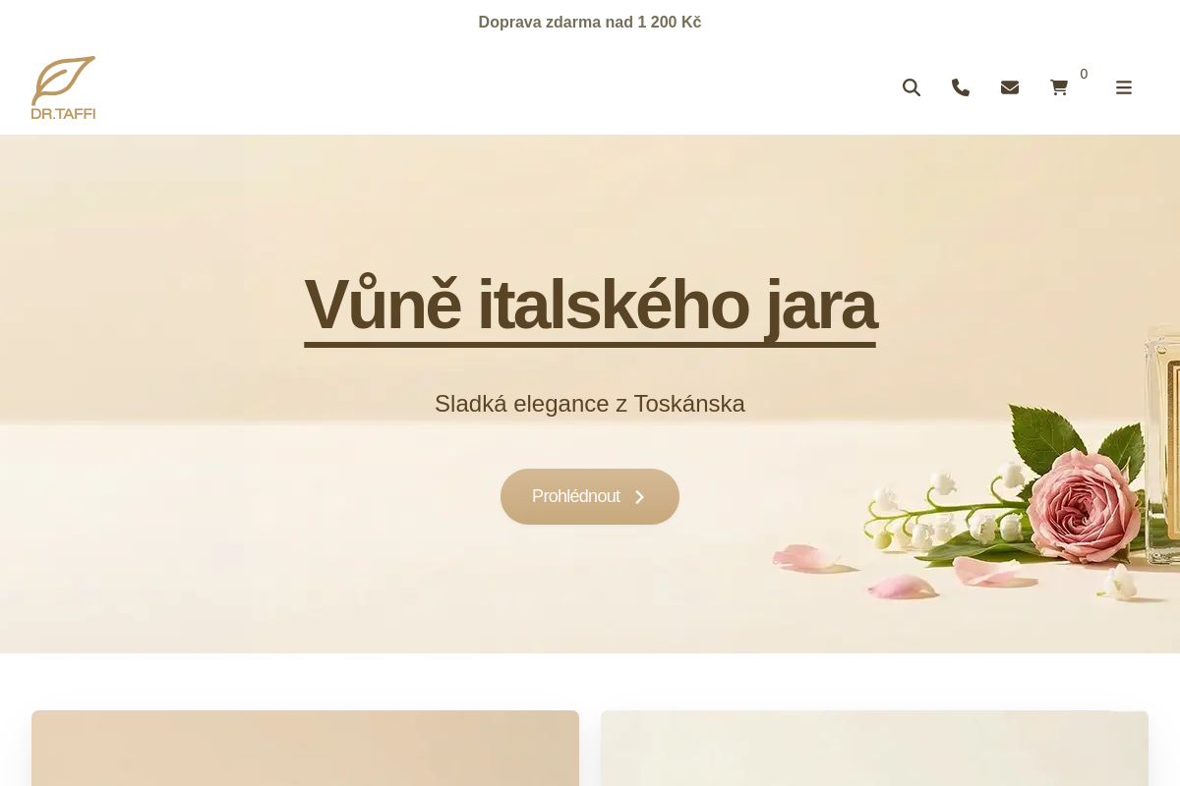
Task: Click the cart item count badge
Action: (1084, 74)
